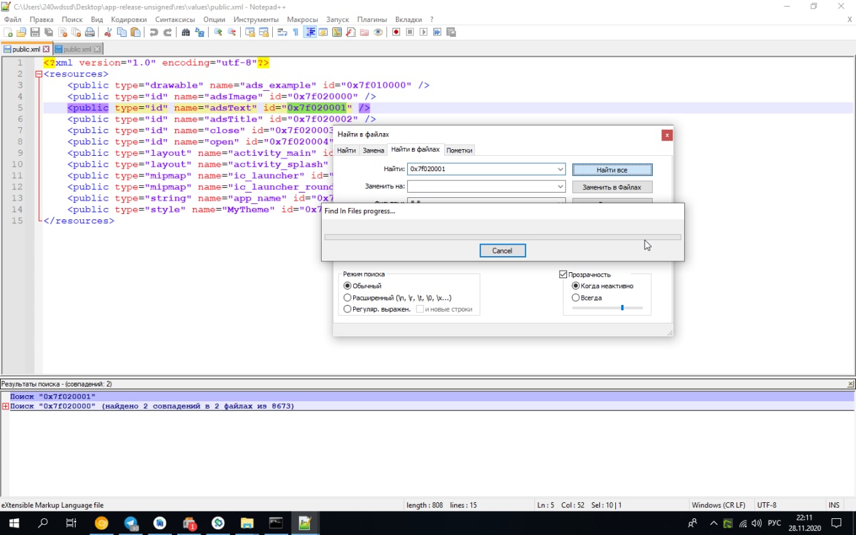The height and width of the screenshot is (535, 856).
Task: Click the Open file toolbar icon
Action: click(x=21, y=32)
